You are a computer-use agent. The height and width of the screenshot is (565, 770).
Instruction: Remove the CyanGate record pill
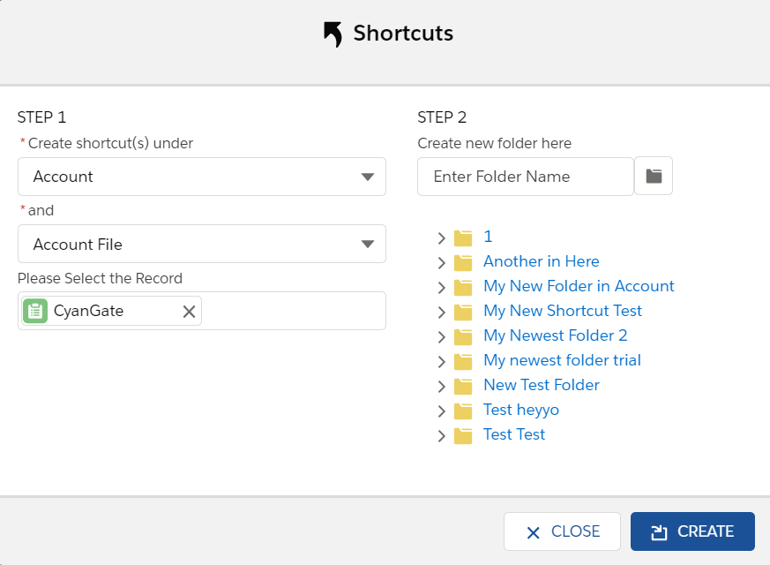(x=189, y=311)
